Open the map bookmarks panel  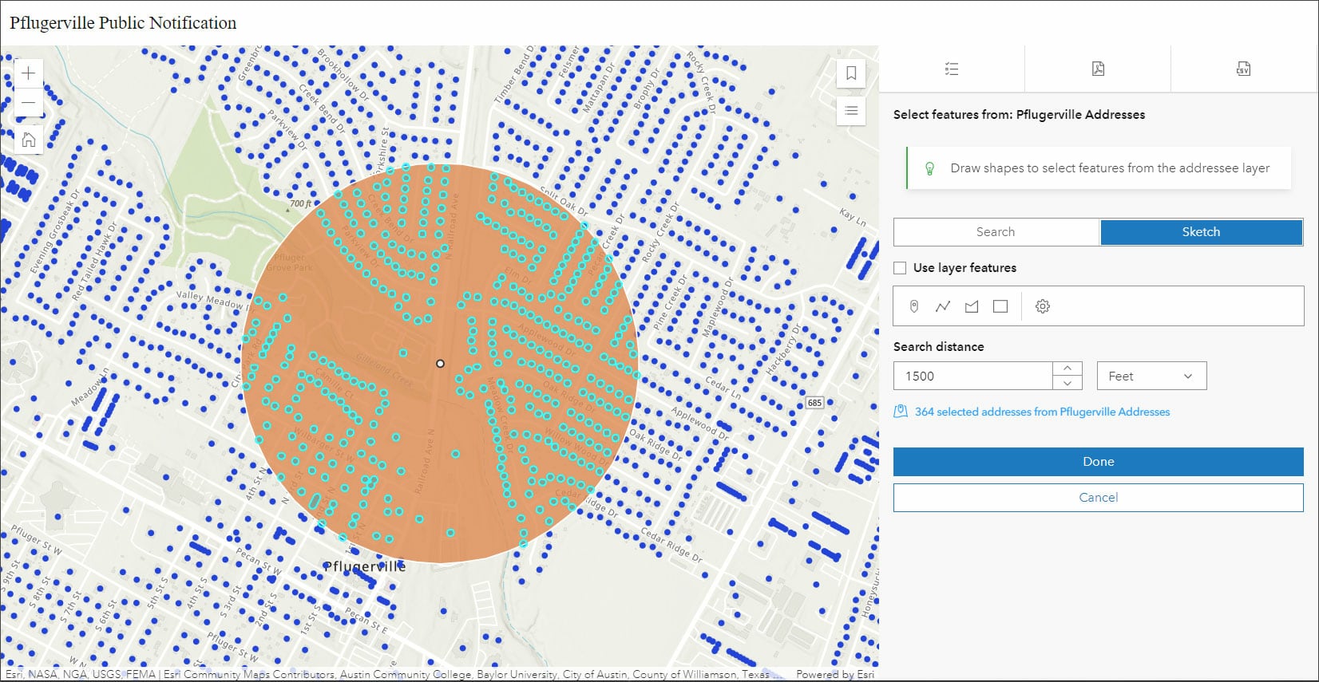tap(851, 73)
